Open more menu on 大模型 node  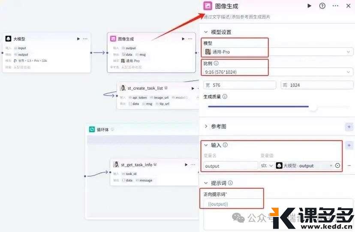pos(85,39)
